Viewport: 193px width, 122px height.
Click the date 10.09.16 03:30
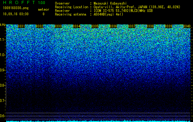click(x=16, y=14)
